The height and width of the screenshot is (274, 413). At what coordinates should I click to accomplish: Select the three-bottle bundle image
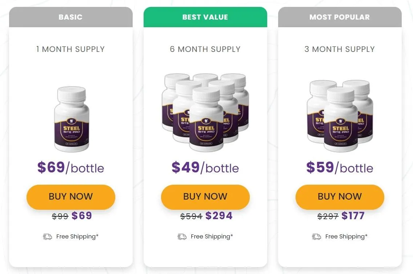click(340, 116)
